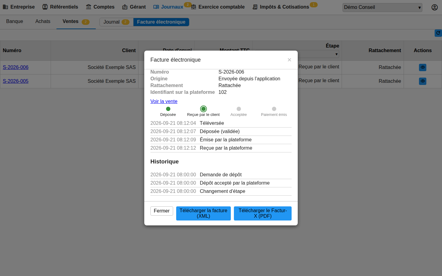Click the Reçue par la plateforme row
Viewport: 442px width, 276px height.
(221, 148)
